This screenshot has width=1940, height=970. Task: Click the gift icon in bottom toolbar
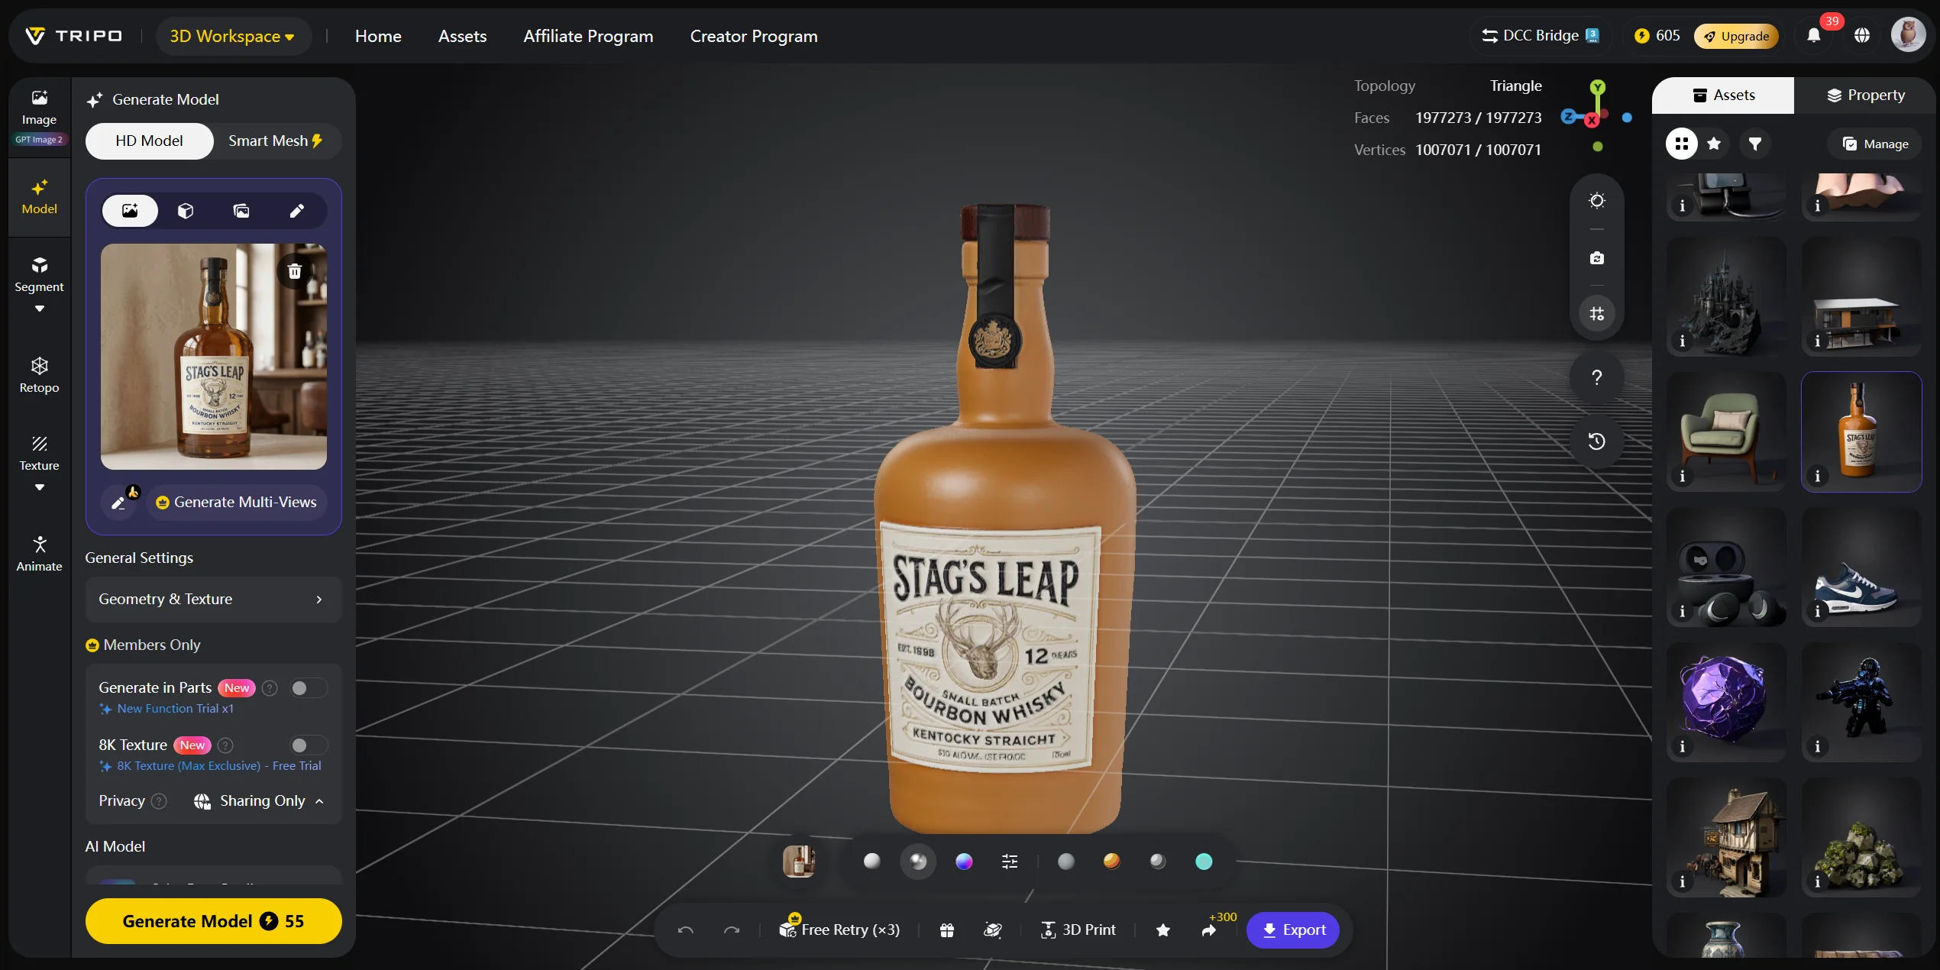[x=947, y=930]
